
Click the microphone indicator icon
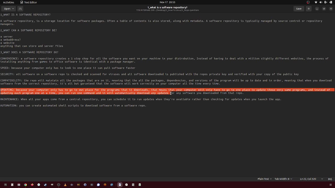[326, 2]
